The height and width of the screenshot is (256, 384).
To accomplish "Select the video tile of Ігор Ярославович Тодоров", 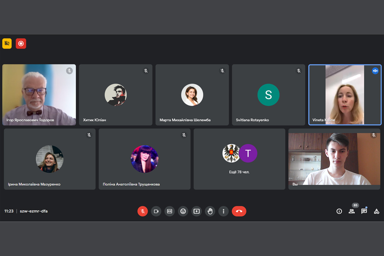I will click(39, 95).
